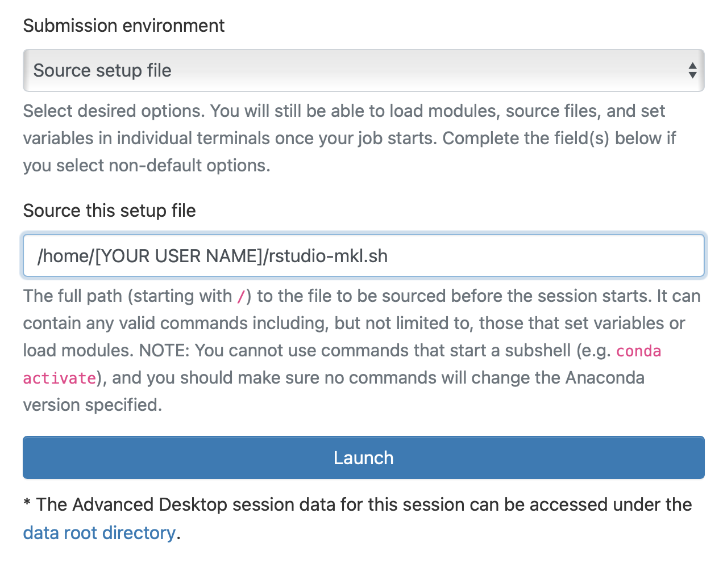Click the 'Select desired options' help text
The width and height of the screenshot is (723, 572).
click(x=114, y=111)
